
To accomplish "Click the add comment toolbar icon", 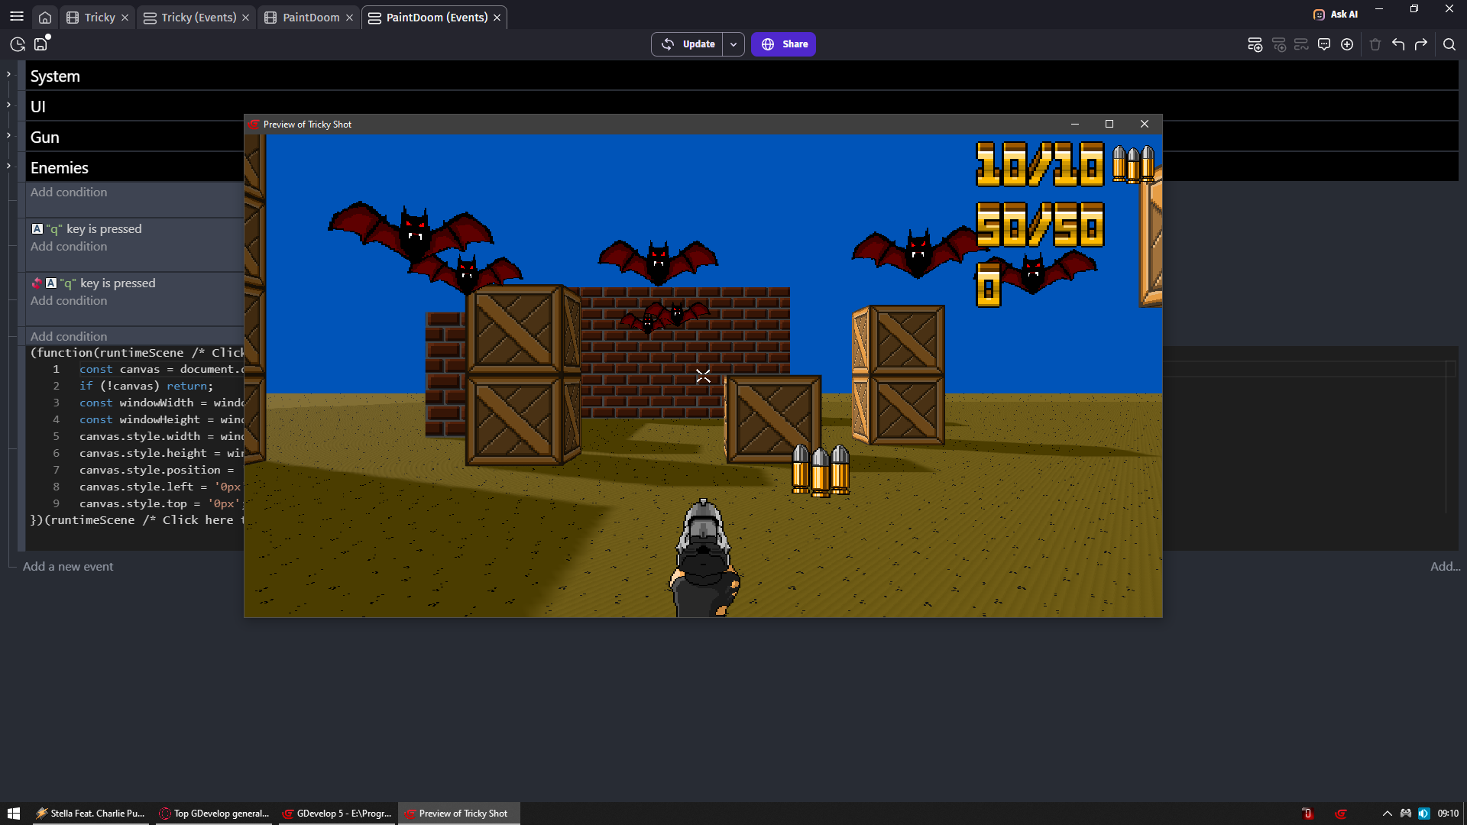I will pos(1324,44).
